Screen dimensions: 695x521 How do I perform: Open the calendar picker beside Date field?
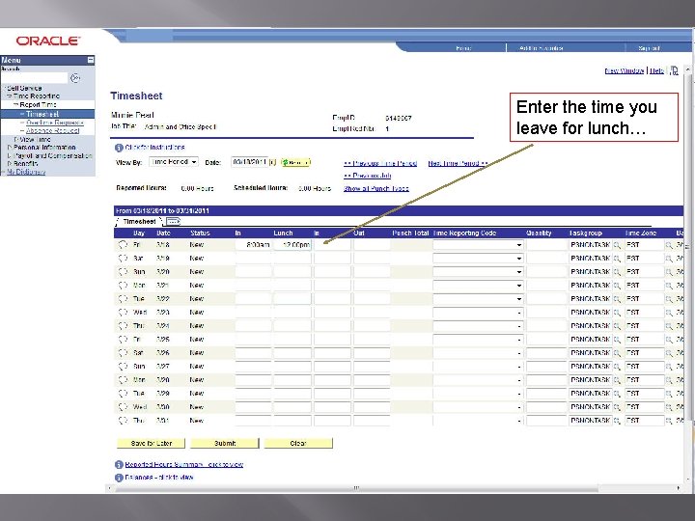pyautogui.click(x=272, y=163)
